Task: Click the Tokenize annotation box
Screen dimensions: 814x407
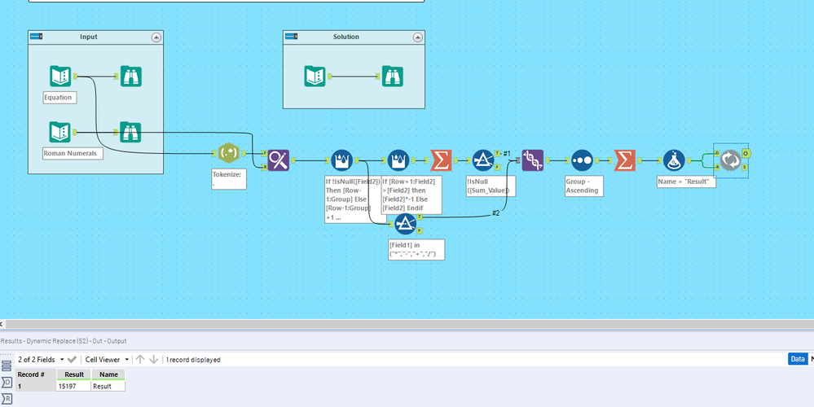Action: (229, 179)
